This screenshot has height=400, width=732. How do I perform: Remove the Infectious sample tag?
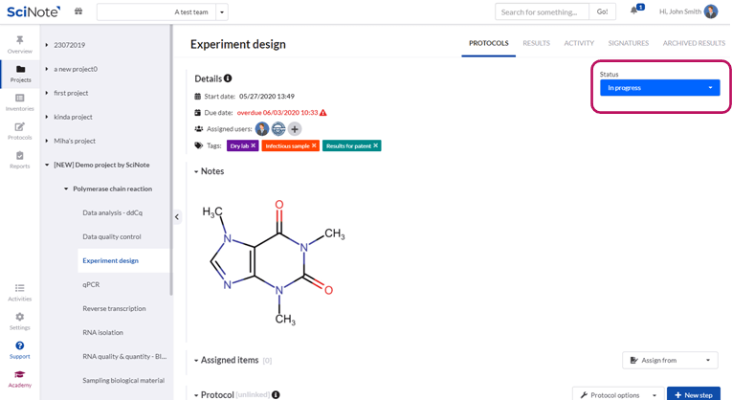[x=314, y=145]
